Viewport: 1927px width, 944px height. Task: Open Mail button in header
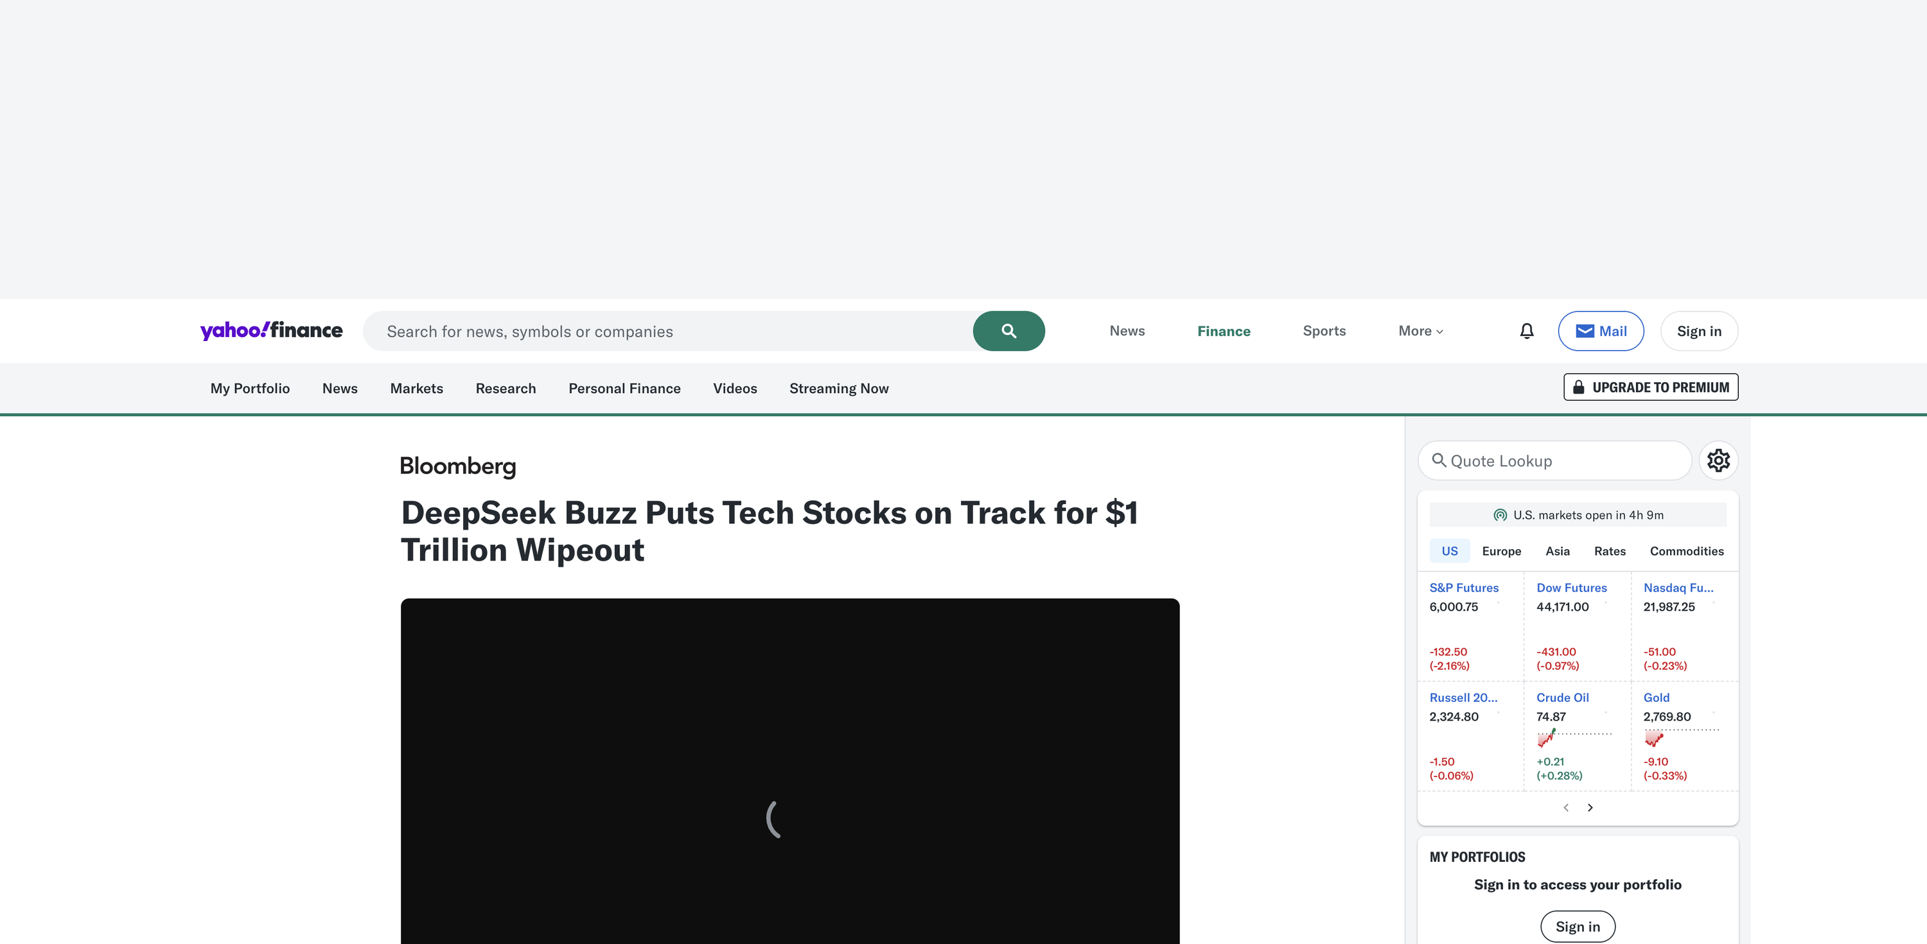tap(1601, 331)
